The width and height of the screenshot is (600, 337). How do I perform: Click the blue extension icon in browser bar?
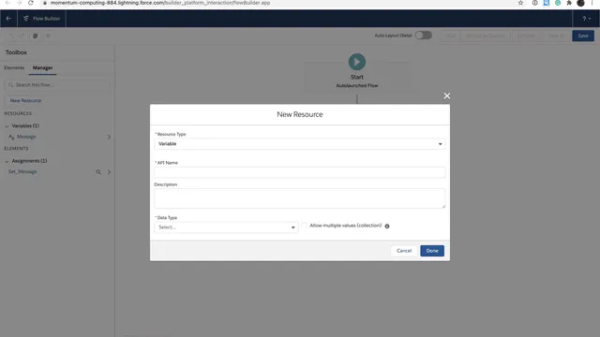click(546, 3)
